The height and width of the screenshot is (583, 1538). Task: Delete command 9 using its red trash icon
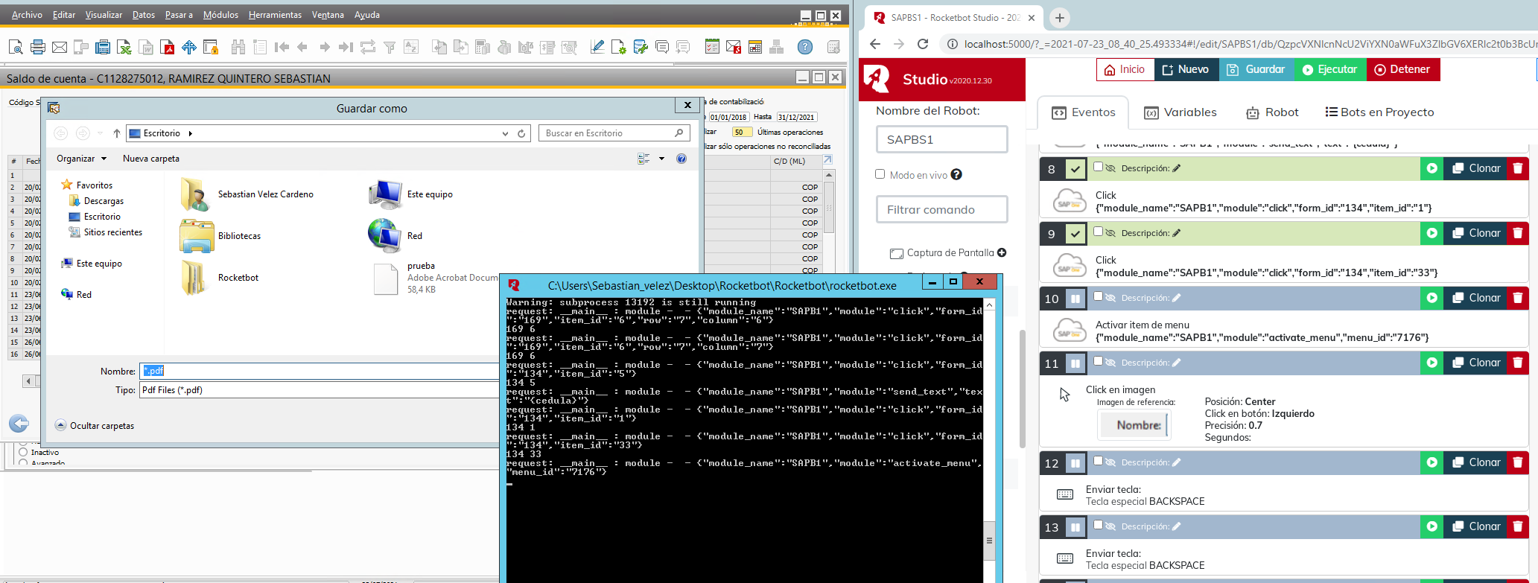1517,234
